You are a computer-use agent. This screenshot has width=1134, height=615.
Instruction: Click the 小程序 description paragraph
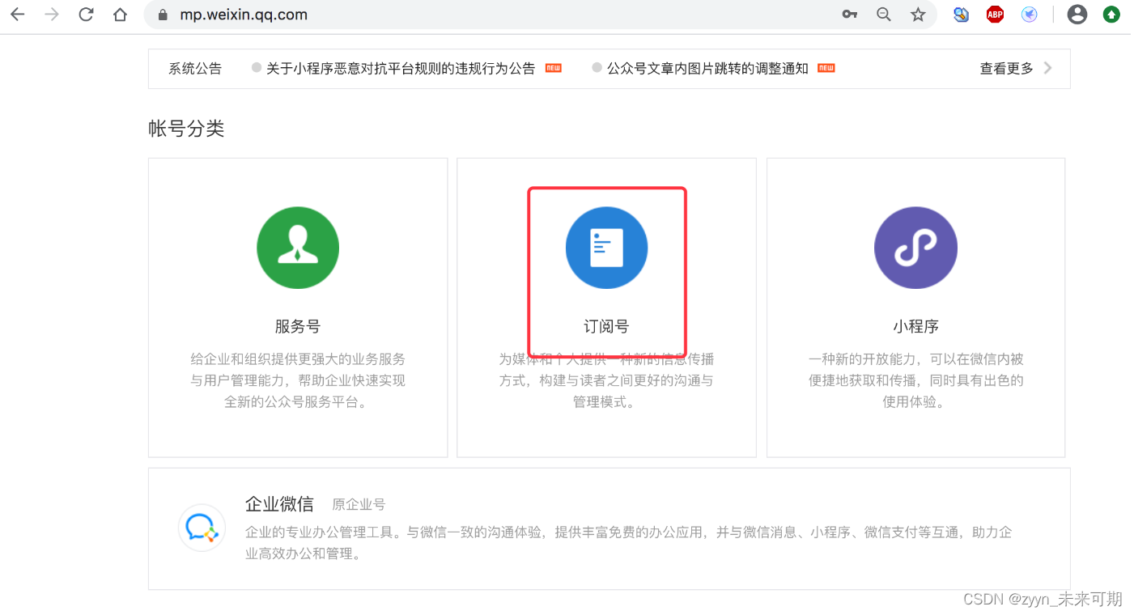pos(915,380)
